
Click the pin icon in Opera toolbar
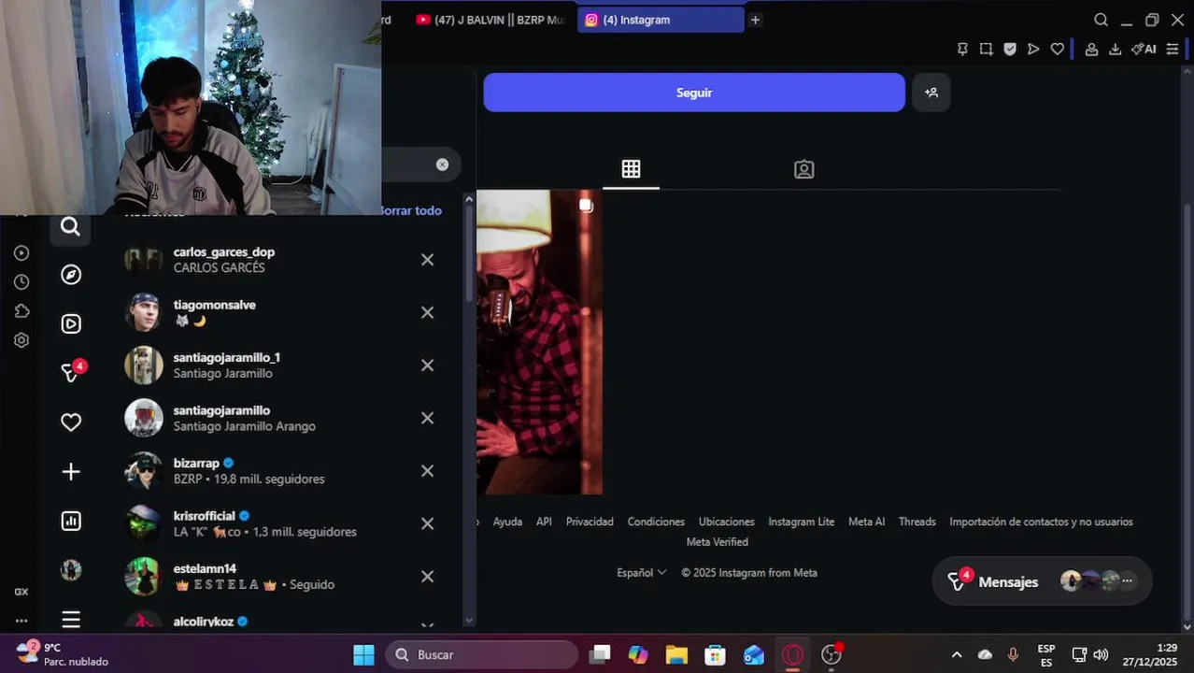[x=962, y=50]
